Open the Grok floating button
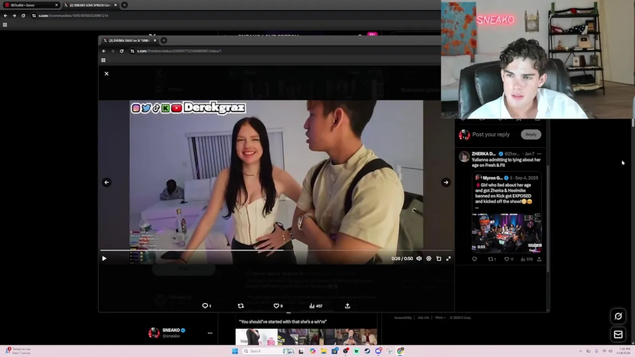This screenshot has height=357, width=635. [618, 316]
